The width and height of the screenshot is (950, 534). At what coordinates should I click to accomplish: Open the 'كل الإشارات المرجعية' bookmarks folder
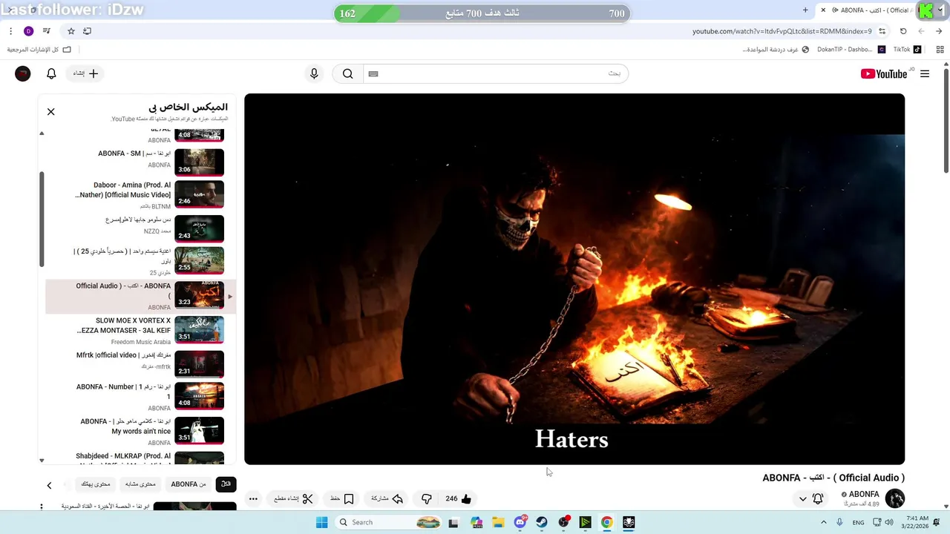coord(39,50)
